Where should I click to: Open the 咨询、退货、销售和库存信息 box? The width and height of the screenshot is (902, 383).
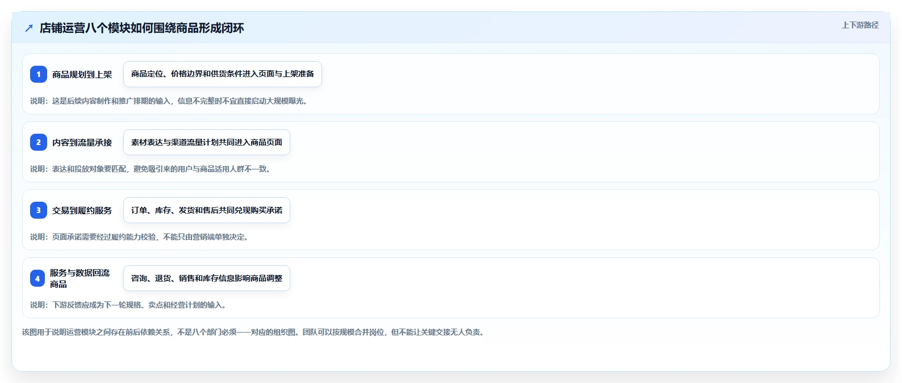(207, 278)
